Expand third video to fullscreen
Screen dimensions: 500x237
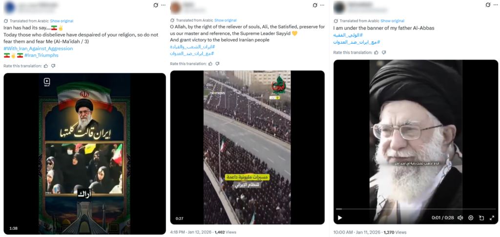[x=492, y=218]
